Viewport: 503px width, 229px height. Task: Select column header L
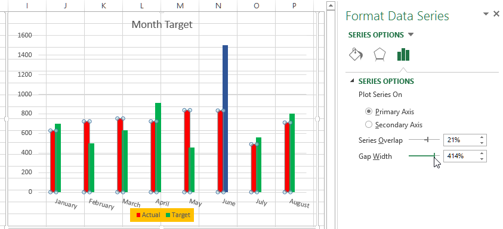(142, 6)
